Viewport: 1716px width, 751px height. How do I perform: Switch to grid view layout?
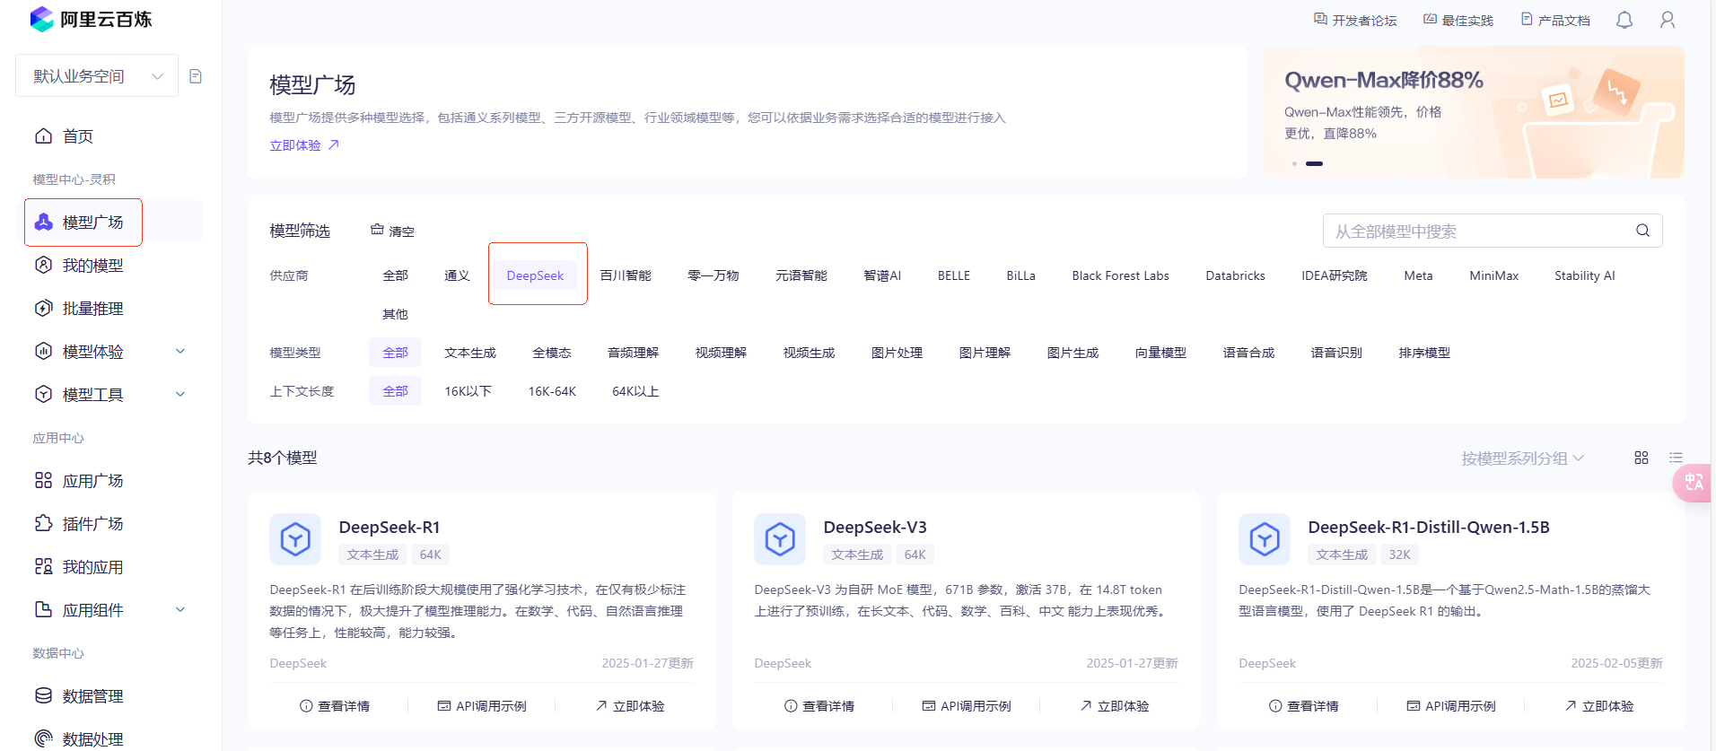tap(1642, 458)
